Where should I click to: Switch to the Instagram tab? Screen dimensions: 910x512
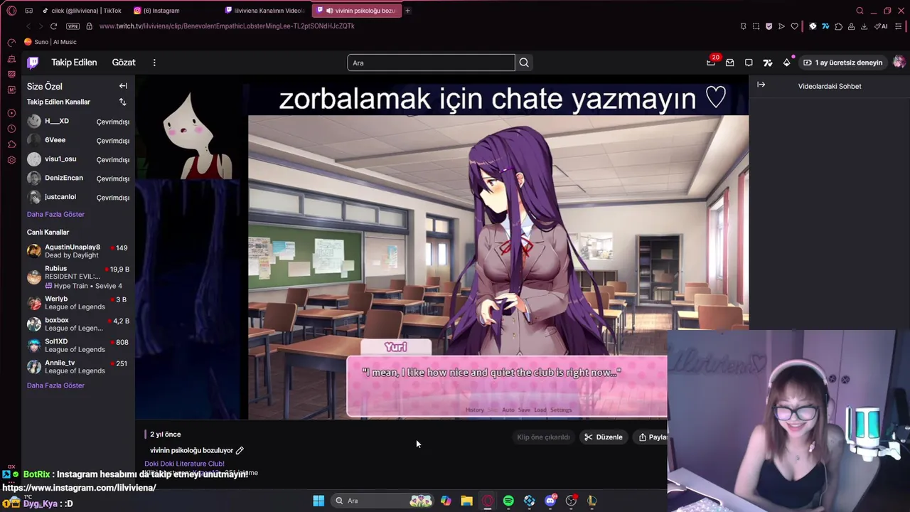(174, 11)
